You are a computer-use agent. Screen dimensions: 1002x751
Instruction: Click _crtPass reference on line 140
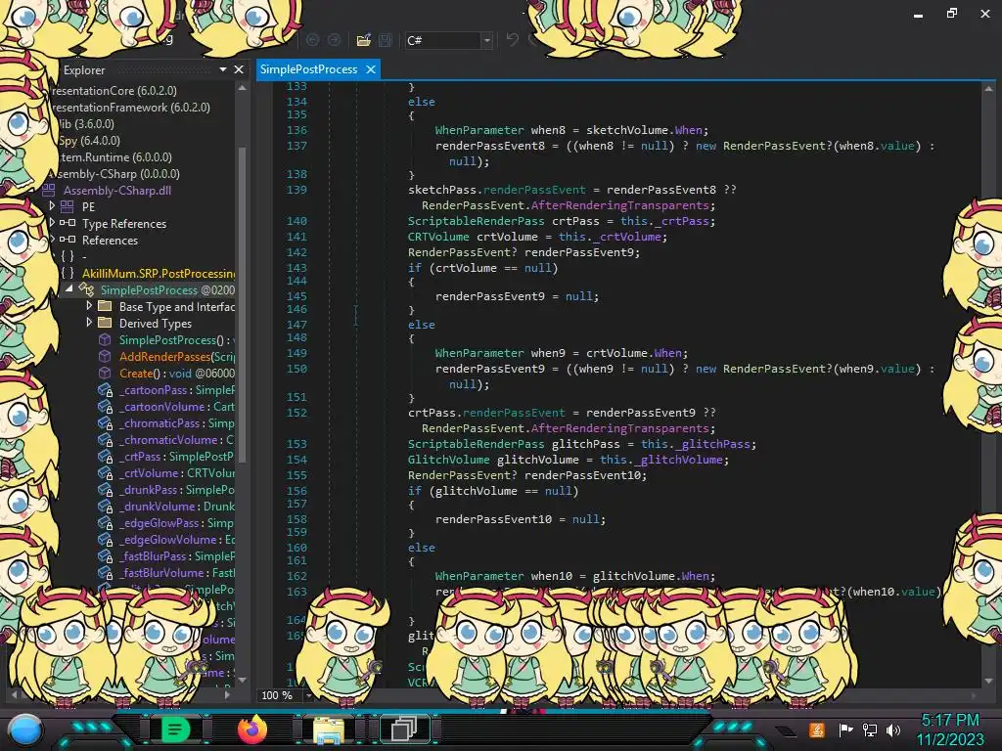tap(682, 221)
